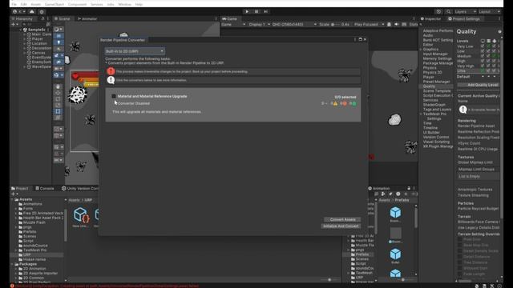513x288 pixels.
Task: Select Tags and Layers in Project Settings
Action: point(437,110)
